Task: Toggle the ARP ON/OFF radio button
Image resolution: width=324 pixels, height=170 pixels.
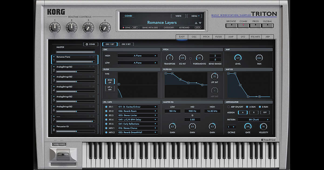Action: (228, 107)
